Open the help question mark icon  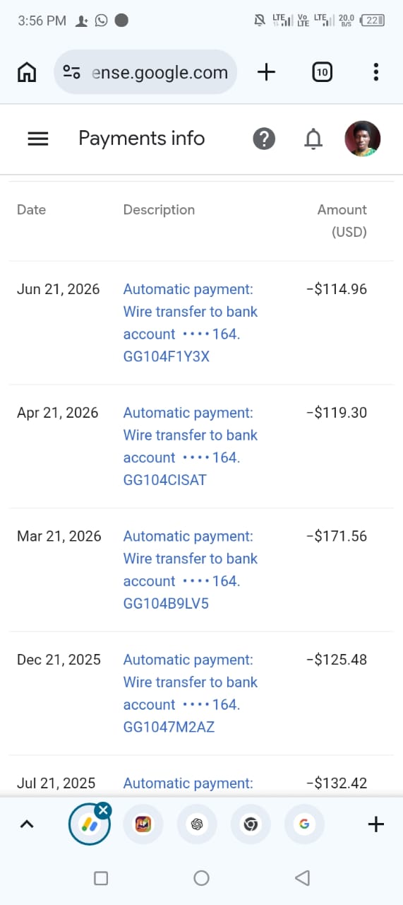[x=264, y=139]
